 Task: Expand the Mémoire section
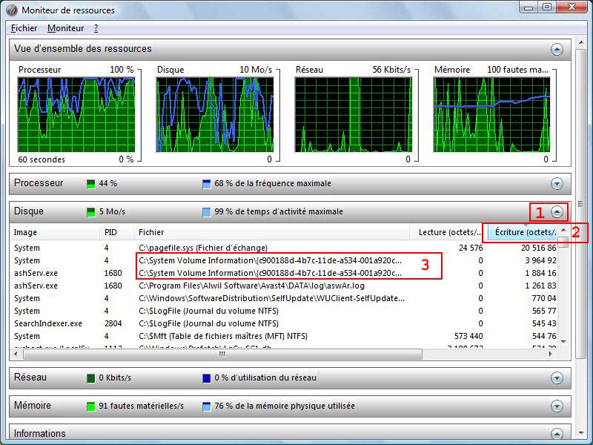coord(557,406)
